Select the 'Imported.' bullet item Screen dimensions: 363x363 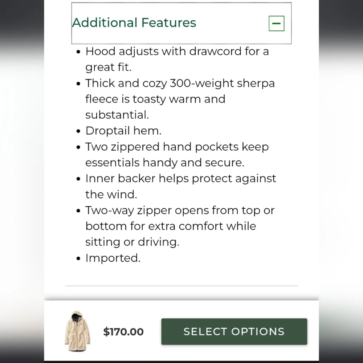(x=113, y=258)
